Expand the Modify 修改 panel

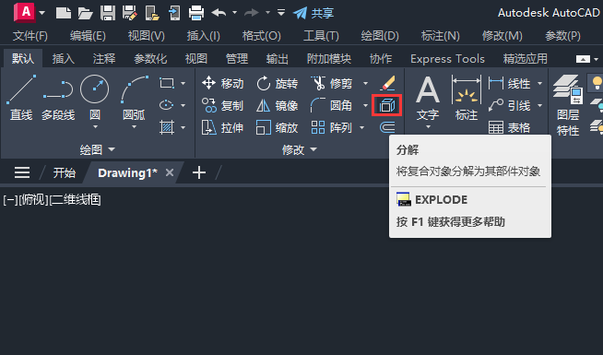click(x=299, y=149)
